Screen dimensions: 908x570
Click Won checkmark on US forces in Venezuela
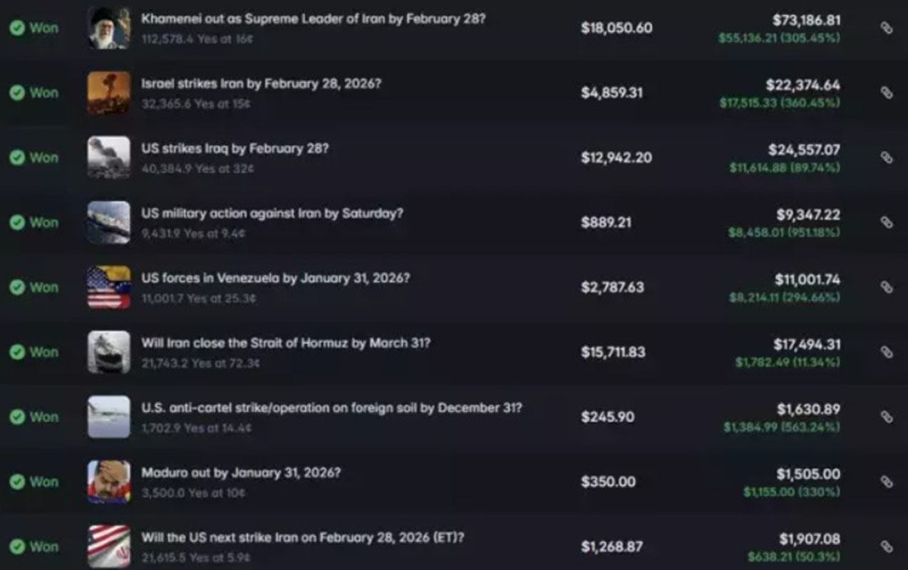(17, 287)
